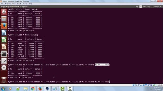Viewport: 163px width, 91px height.
Task: Open File Explorer from the Windows taskbar
Action: pyautogui.click(x=25, y=89)
